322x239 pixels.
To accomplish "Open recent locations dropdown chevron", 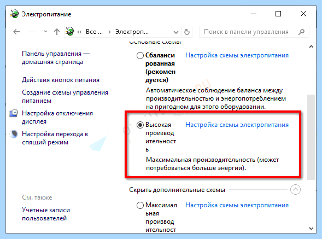I will (x=45, y=32).
